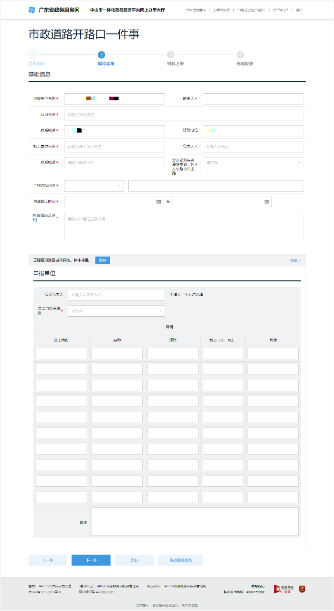Image resolution: width=334 pixels, height=611 pixels.
Task: Collapse the section using 收起 toggle
Action: pos(295,260)
